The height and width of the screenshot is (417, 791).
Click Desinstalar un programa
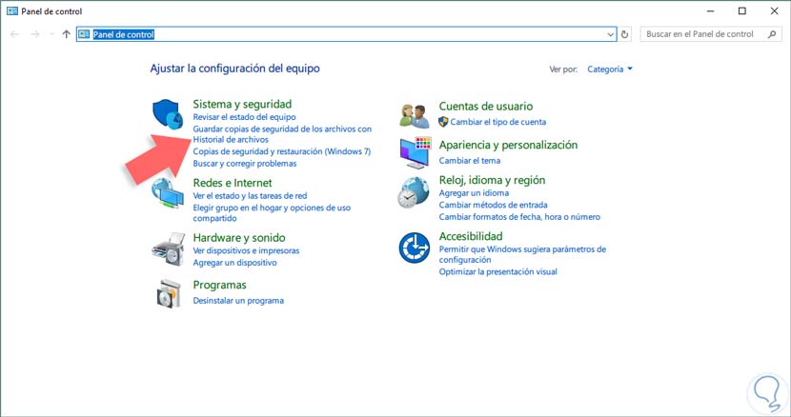coord(238,301)
